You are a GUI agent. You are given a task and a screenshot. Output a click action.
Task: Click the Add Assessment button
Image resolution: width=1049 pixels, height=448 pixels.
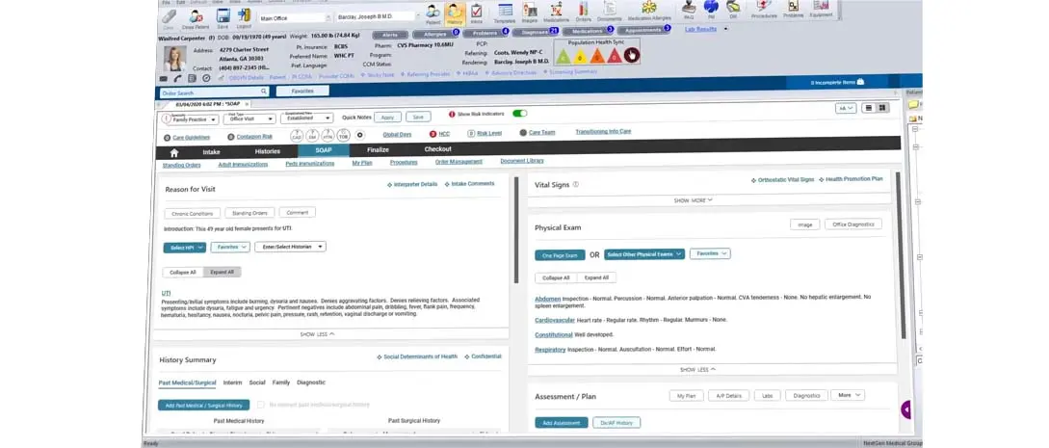point(562,423)
